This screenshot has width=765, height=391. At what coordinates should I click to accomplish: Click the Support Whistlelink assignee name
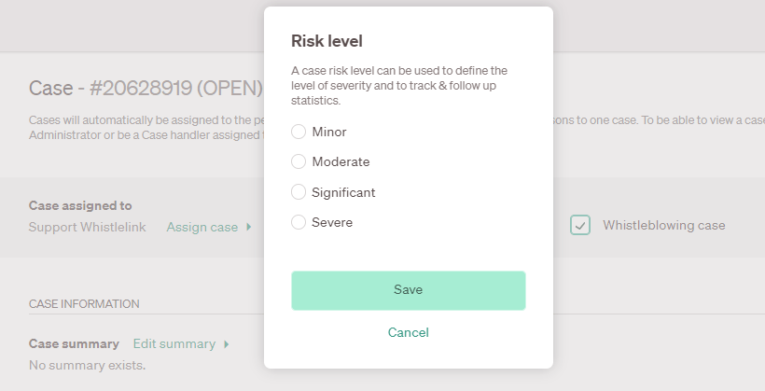pyautogui.click(x=87, y=227)
